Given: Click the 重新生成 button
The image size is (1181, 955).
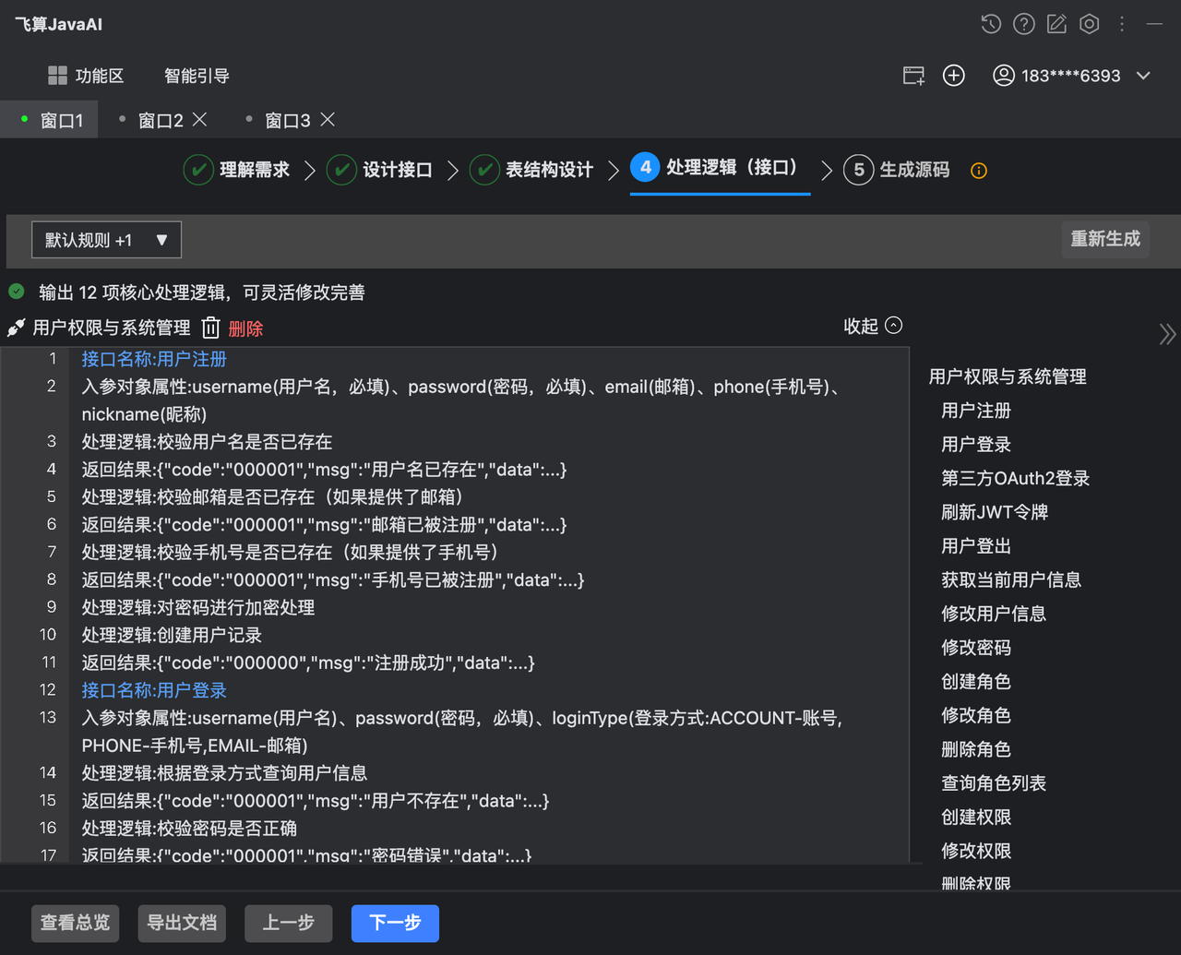Looking at the screenshot, I should click(x=1105, y=239).
